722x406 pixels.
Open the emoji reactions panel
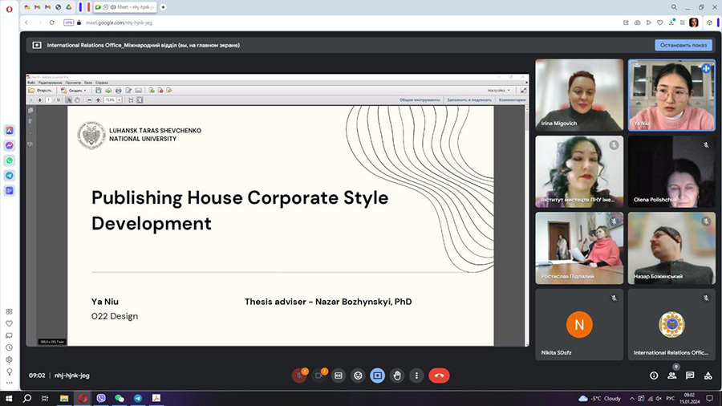coord(358,375)
